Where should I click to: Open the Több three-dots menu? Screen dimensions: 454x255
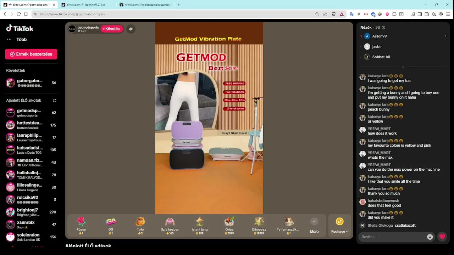point(9,39)
